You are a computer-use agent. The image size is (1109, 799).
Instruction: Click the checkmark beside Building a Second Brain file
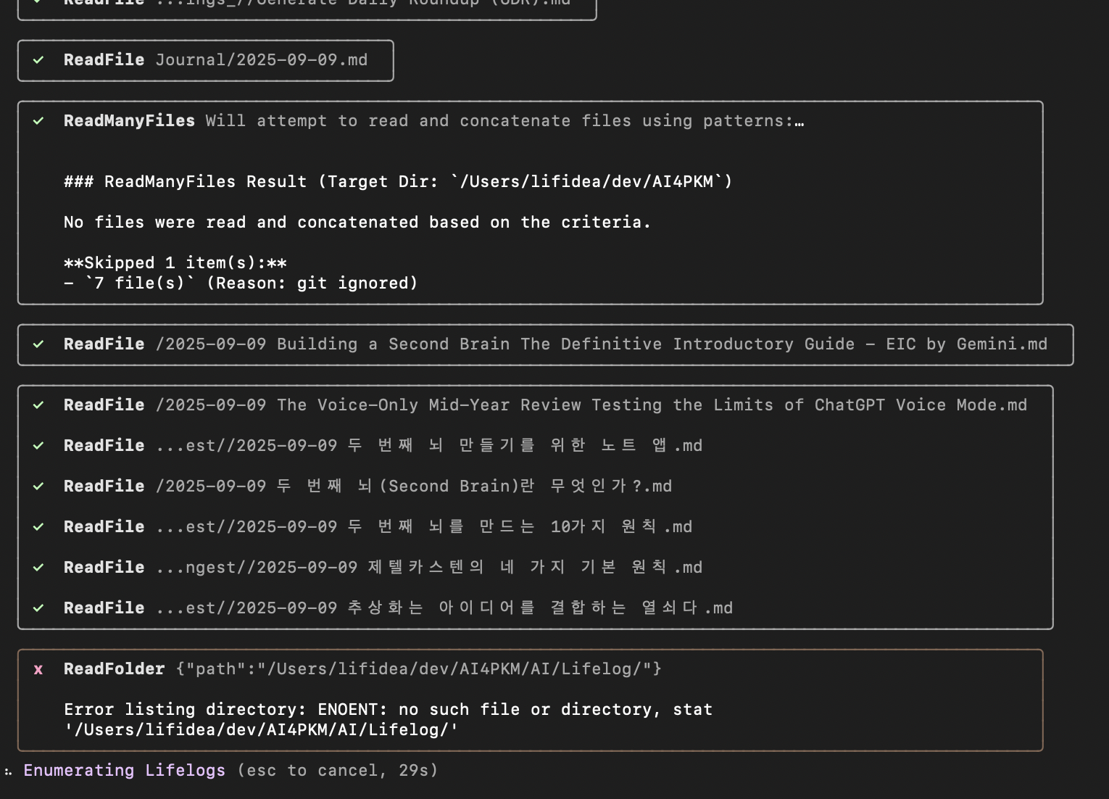click(39, 344)
